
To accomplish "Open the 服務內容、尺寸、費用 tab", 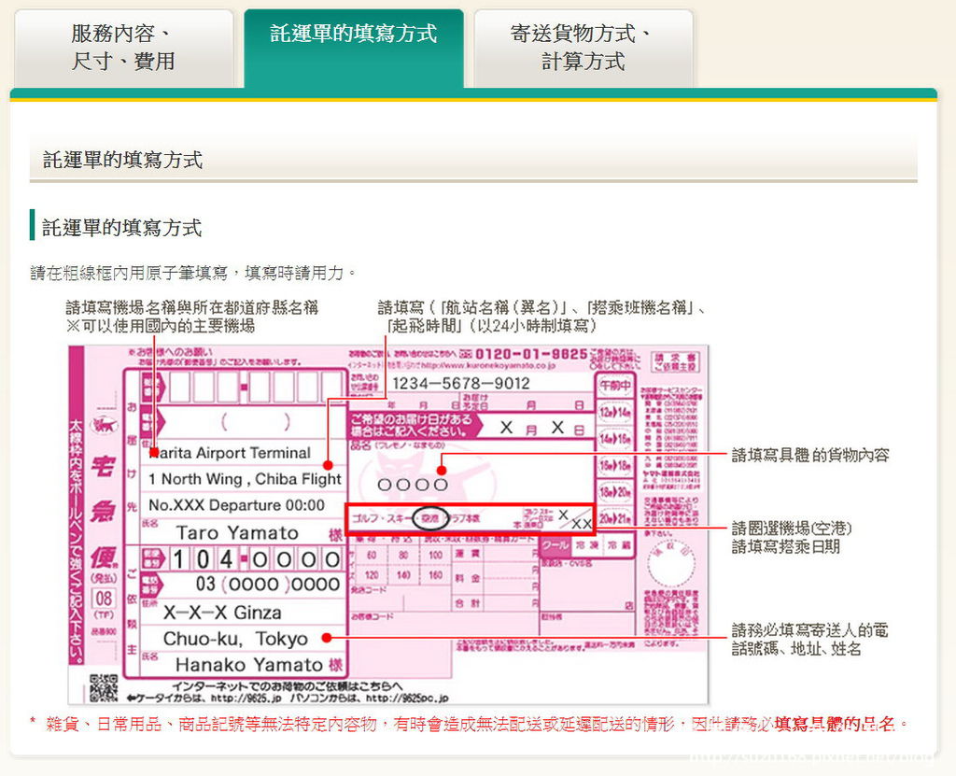I will [124, 49].
